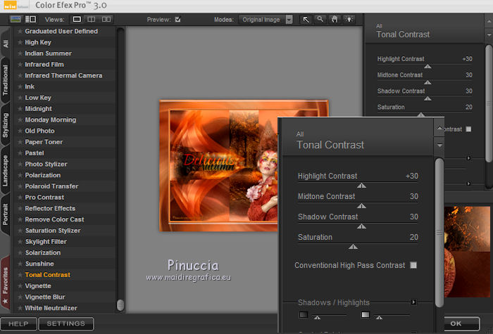
Task: Open the Traditional side tab
Action: 6,80
